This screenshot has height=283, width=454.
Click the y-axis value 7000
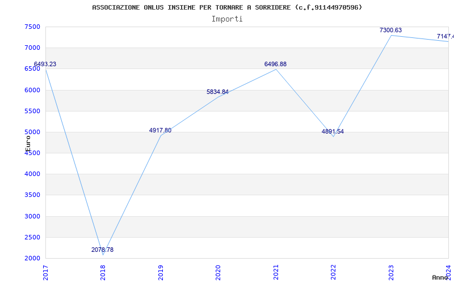click(32, 48)
